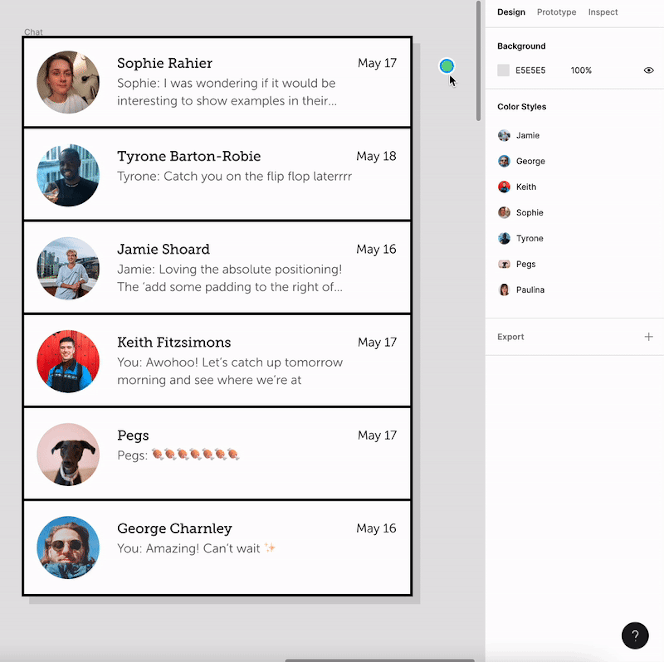
Task: Open the Design tab
Action: pos(511,12)
